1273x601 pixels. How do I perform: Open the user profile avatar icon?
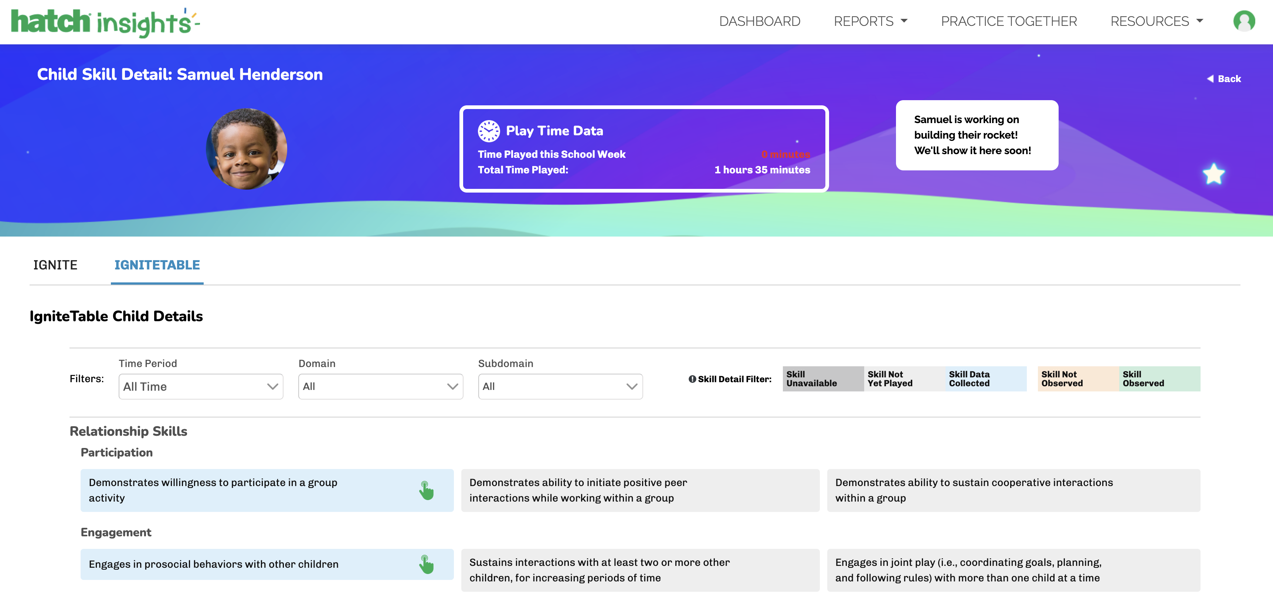coord(1244,21)
